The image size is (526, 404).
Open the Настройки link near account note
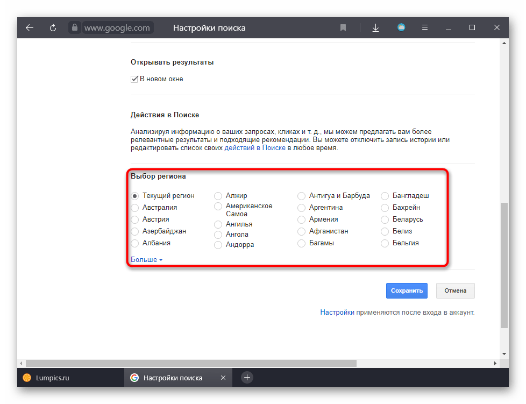point(337,313)
